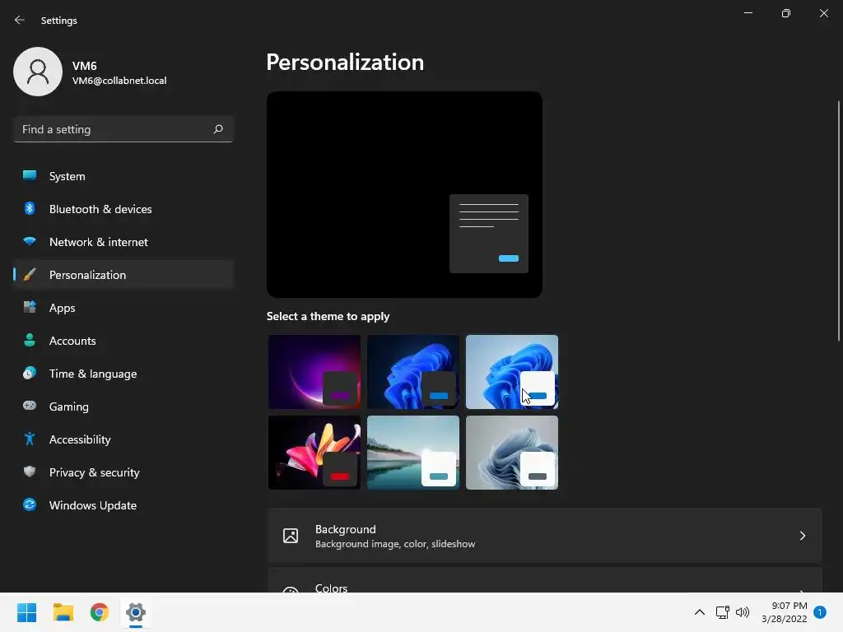Open the notification badge in tray

(819, 612)
